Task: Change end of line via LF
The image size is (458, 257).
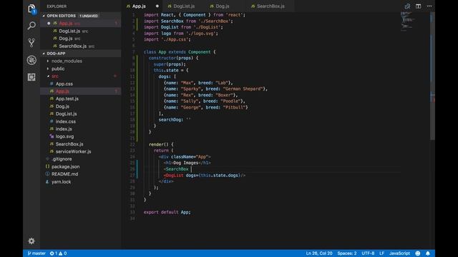Action: [381, 253]
